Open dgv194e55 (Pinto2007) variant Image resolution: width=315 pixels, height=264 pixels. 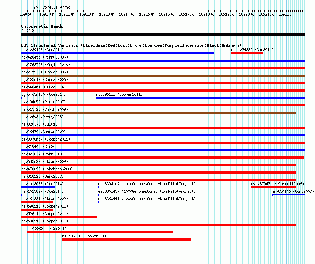[x=44, y=102]
